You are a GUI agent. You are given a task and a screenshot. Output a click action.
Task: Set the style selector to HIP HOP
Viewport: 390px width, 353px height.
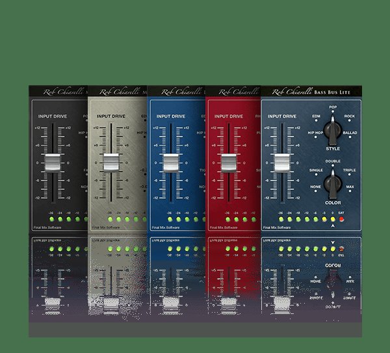(315, 135)
